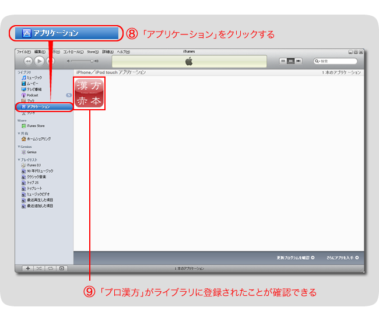
Task: Click the 更新プログラムを確認 link
Action: pyautogui.click(x=295, y=257)
